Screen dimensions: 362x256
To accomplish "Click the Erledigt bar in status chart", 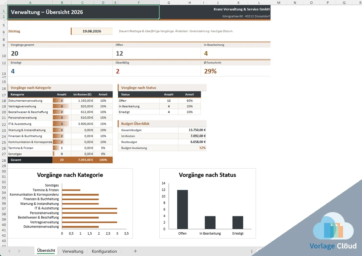I will pos(238,222).
